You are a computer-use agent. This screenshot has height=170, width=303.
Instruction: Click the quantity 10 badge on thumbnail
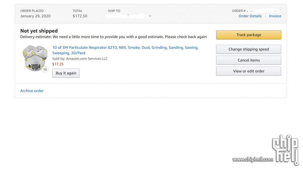[x=45, y=70]
